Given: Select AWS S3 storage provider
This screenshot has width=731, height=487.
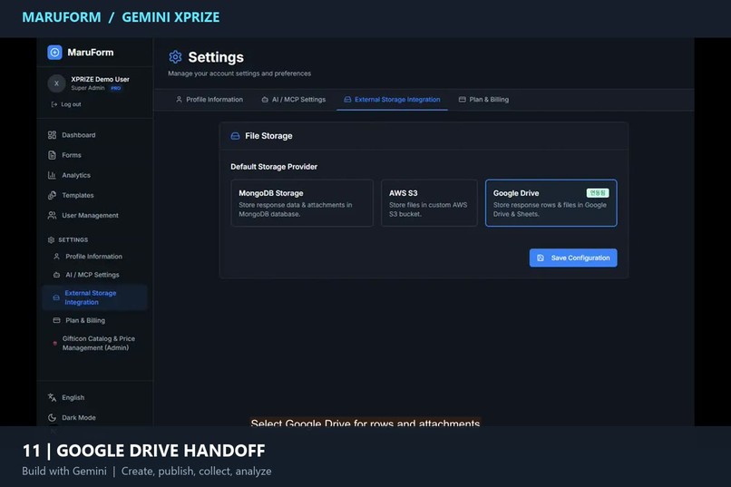Looking at the screenshot, I should tap(429, 203).
